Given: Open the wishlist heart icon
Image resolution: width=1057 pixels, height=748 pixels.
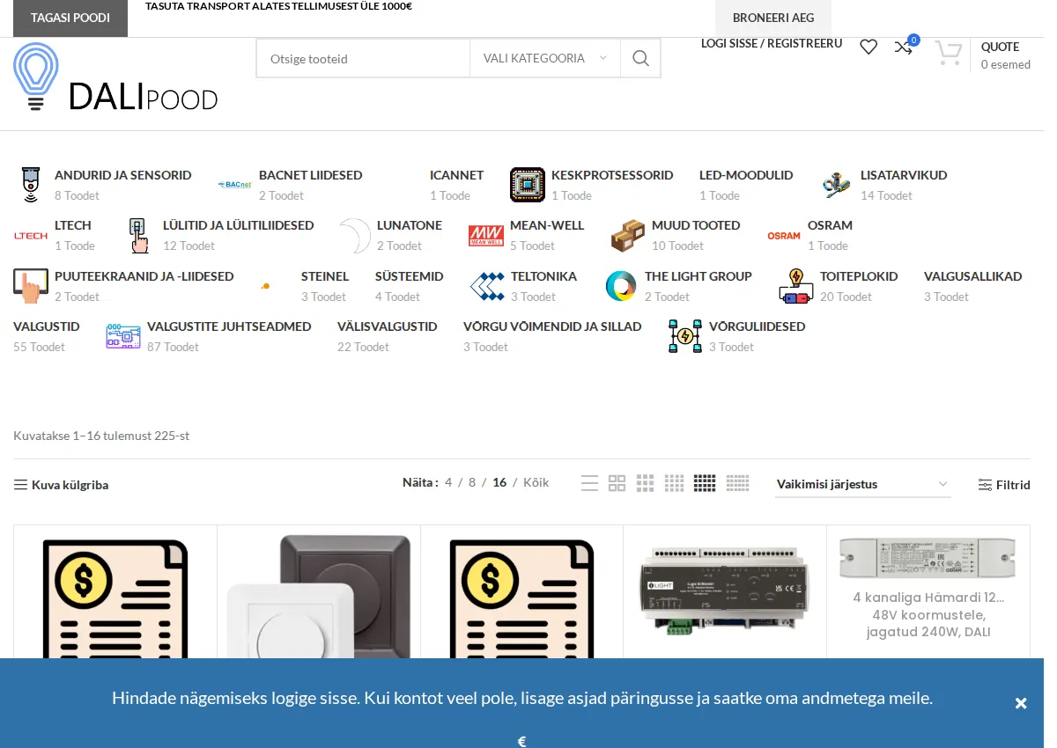Looking at the screenshot, I should (x=869, y=47).
